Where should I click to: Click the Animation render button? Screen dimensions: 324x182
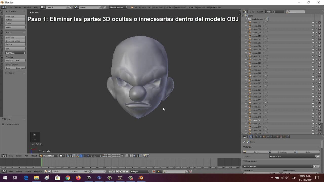280,152
